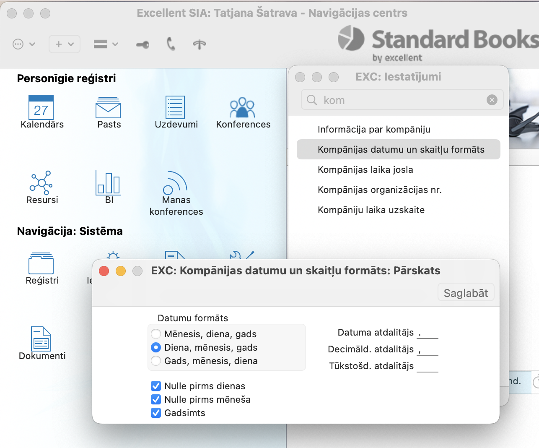Open the Dokumenti icon
The width and height of the screenshot is (539, 448).
tap(41, 339)
